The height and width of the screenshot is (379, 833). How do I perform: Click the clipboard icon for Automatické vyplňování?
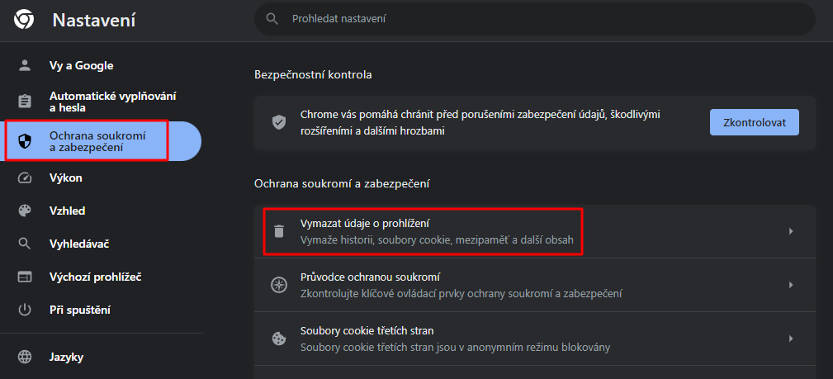click(x=25, y=102)
